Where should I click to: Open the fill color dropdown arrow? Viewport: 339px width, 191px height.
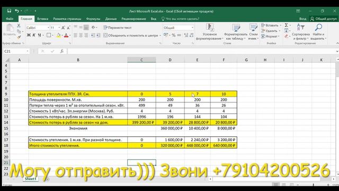tap(62, 36)
